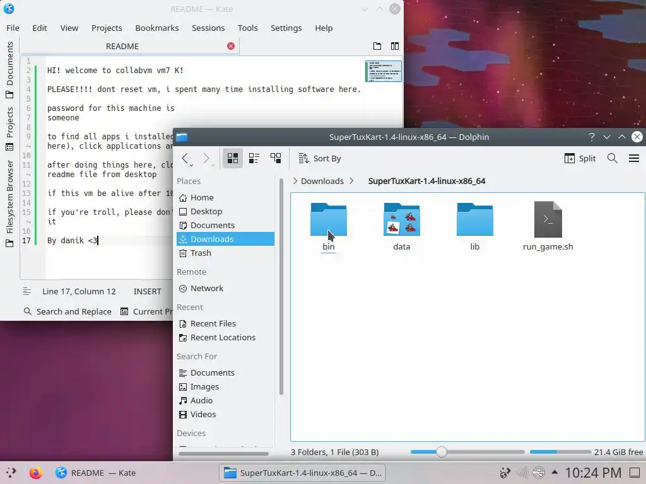Click Kate new document tab-bar icon

coord(377,46)
